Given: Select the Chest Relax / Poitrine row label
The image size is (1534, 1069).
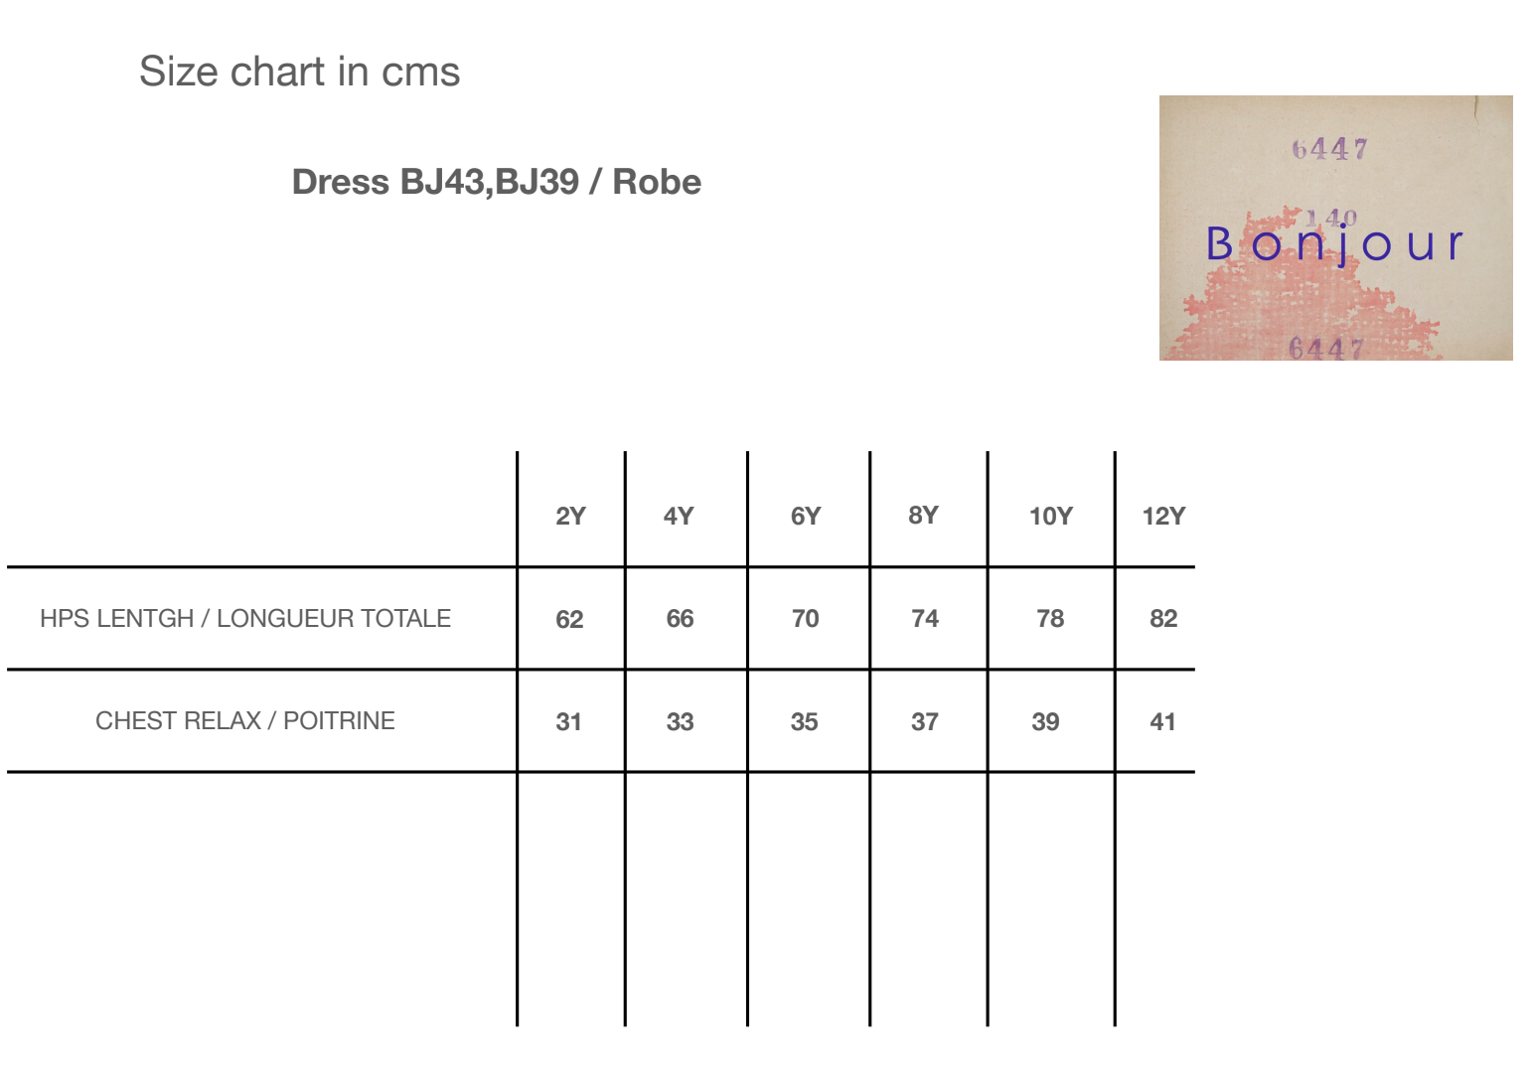Looking at the screenshot, I should (x=245, y=720).
